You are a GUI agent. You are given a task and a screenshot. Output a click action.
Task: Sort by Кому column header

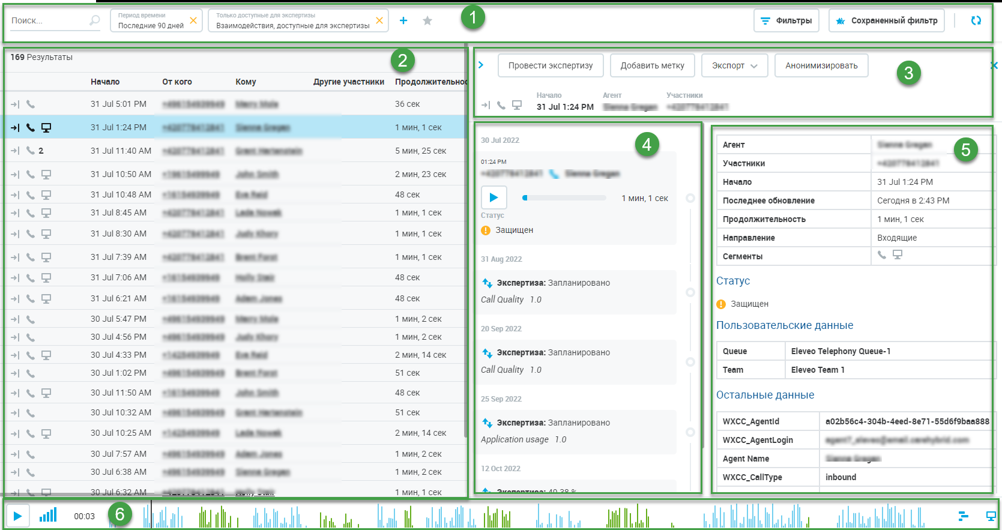point(246,82)
